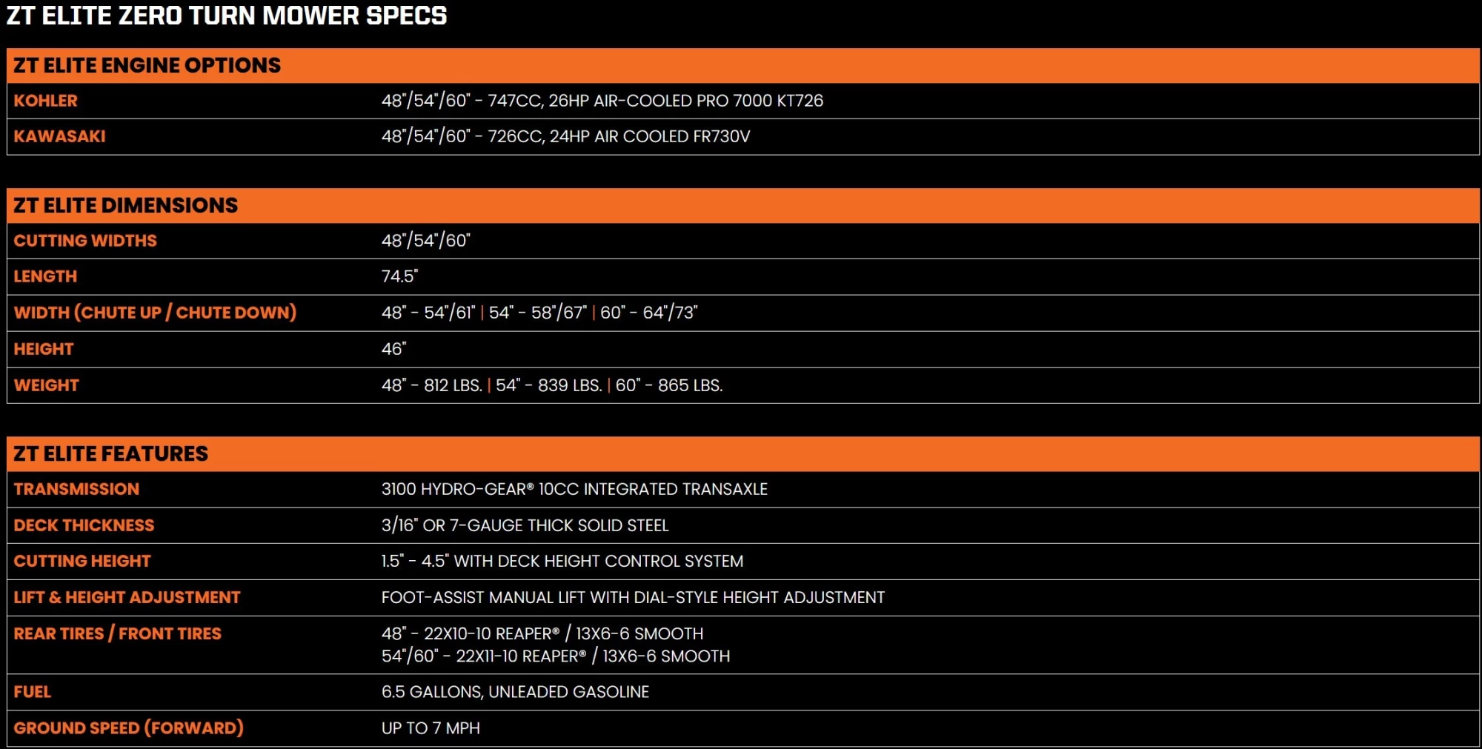Select the 1.5" - 4.5" deck height value
Viewport: 1482px width, 749px height.
pyautogui.click(x=562, y=561)
